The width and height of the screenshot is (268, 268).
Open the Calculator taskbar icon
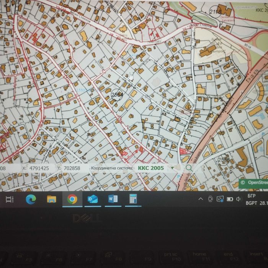coord(133,199)
